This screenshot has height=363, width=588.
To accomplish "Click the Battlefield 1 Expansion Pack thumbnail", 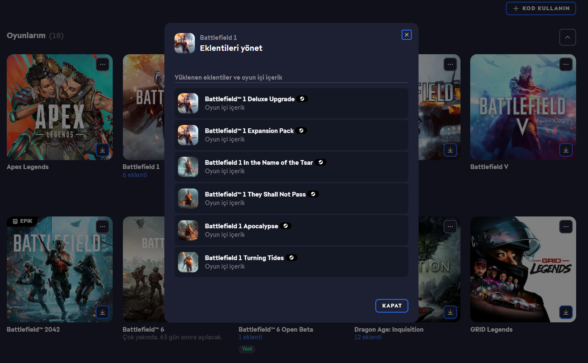I will 188,135.
